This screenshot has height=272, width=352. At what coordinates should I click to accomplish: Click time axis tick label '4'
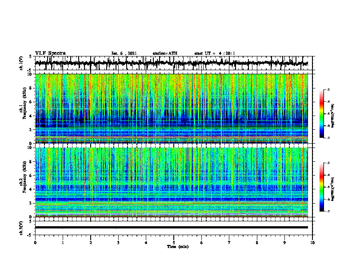pyautogui.click(x=146, y=243)
